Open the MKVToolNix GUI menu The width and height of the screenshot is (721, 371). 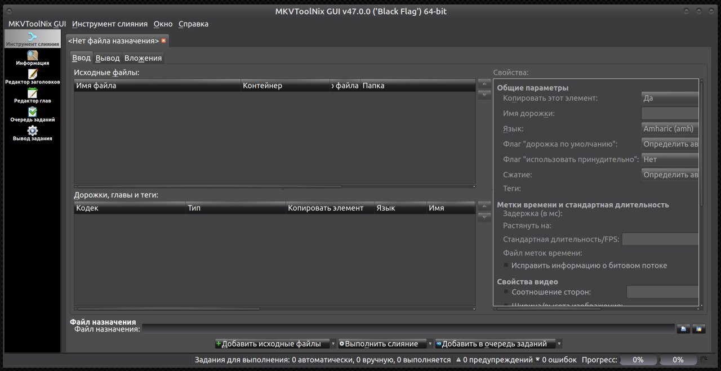tap(37, 24)
